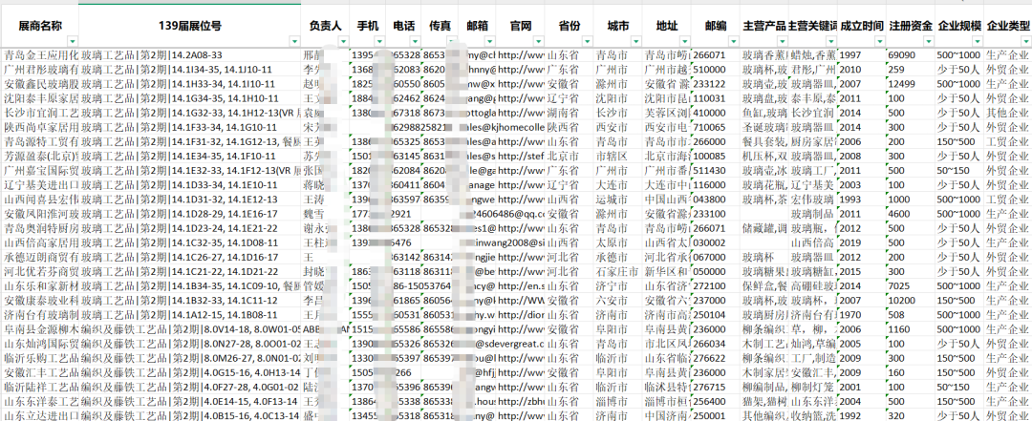Open the filter dropdown for 企业规模 column
Viewport: 1032px width, 421px height.
point(977,41)
